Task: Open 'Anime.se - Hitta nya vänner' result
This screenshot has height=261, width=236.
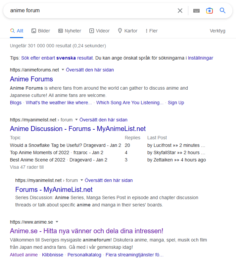Action: [x=87, y=231]
